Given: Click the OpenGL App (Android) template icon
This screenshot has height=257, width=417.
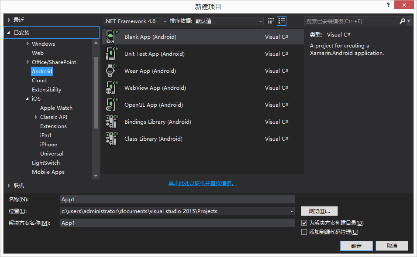Looking at the screenshot, I should (112, 105).
